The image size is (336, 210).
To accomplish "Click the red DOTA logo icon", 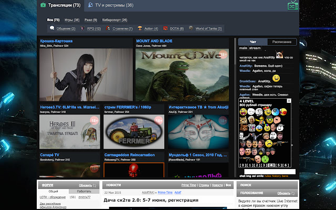I will point(165,28).
